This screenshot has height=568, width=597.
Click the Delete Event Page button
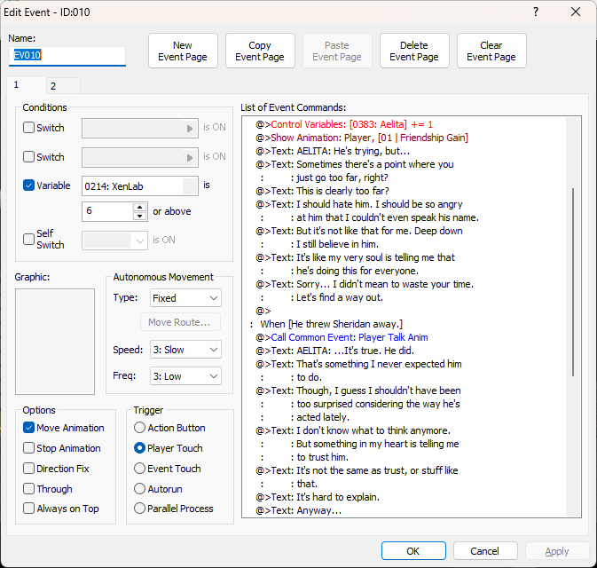point(414,51)
